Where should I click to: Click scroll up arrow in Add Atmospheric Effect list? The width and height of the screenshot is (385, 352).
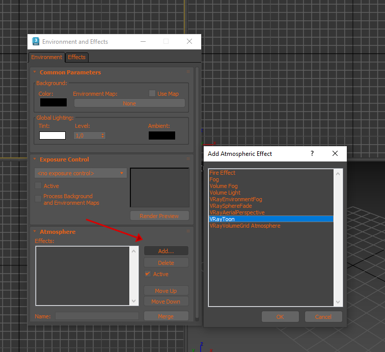[x=338, y=174]
